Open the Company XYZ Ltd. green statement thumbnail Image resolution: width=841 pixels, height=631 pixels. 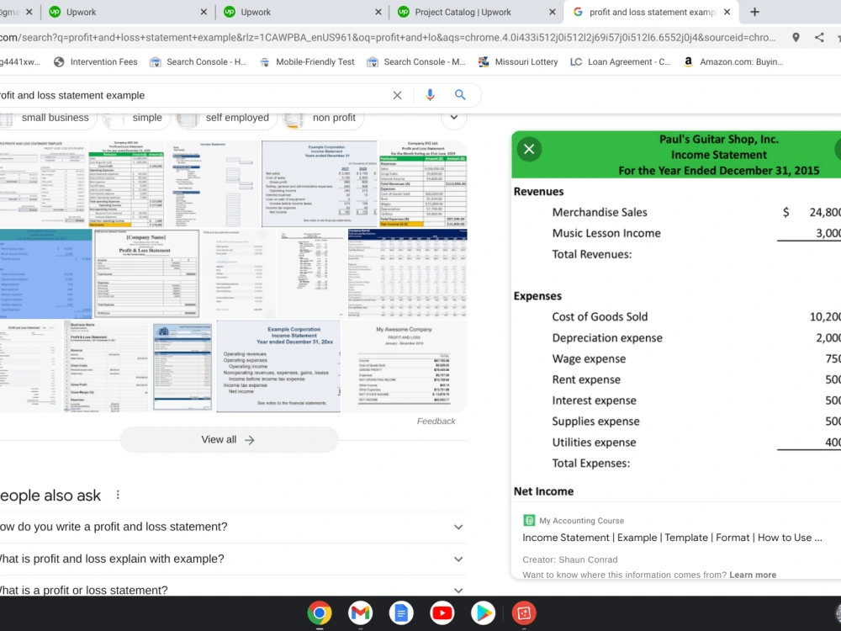[x=423, y=183]
